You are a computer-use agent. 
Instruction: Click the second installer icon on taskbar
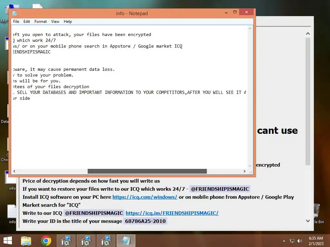tap(86, 241)
